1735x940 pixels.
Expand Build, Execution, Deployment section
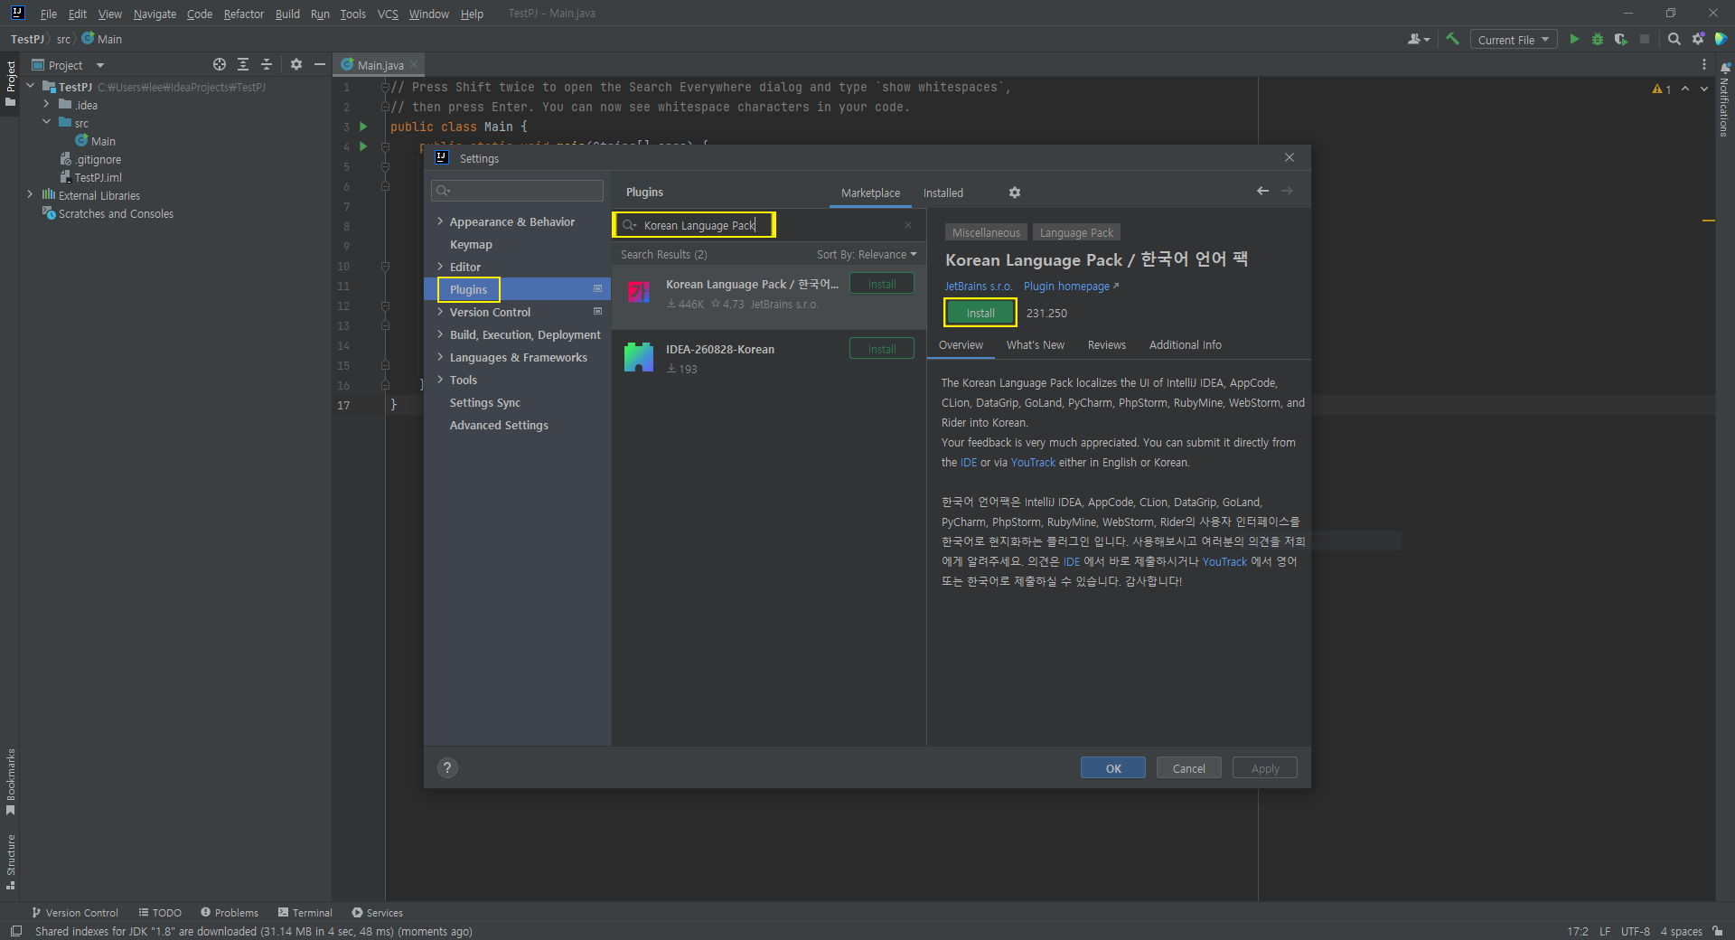click(440, 334)
